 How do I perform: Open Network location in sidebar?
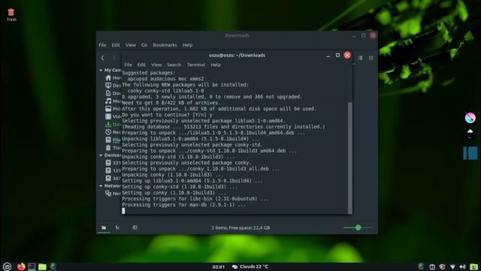click(x=113, y=193)
